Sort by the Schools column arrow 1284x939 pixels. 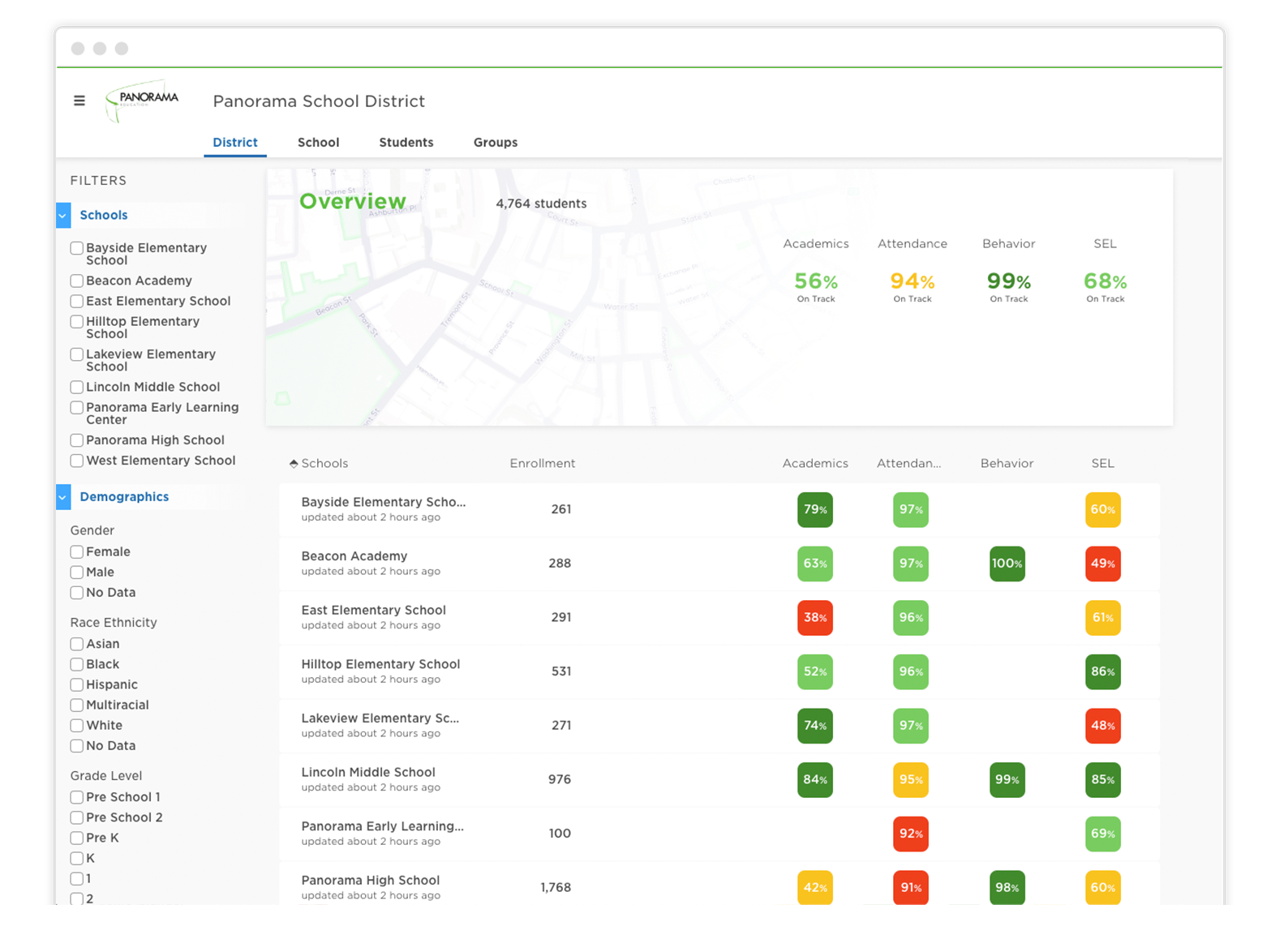[294, 464]
